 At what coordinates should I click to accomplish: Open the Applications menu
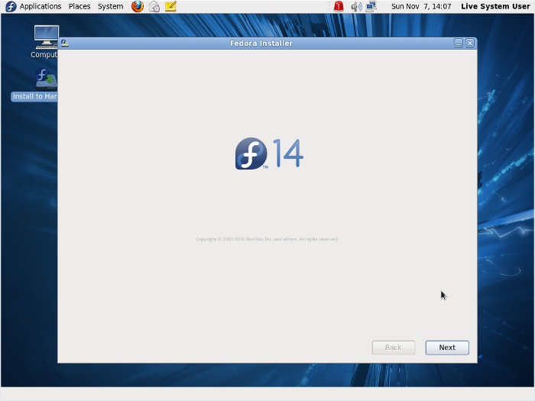[34, 6]
